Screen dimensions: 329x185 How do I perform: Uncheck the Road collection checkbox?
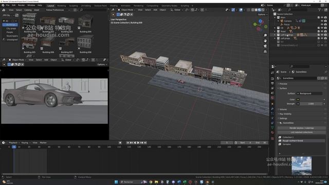tap(319, 31)
